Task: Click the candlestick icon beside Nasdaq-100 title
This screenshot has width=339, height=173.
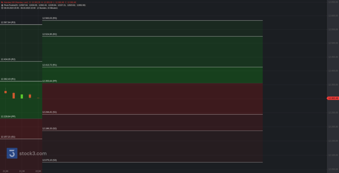Action: (x=2, y=2)
